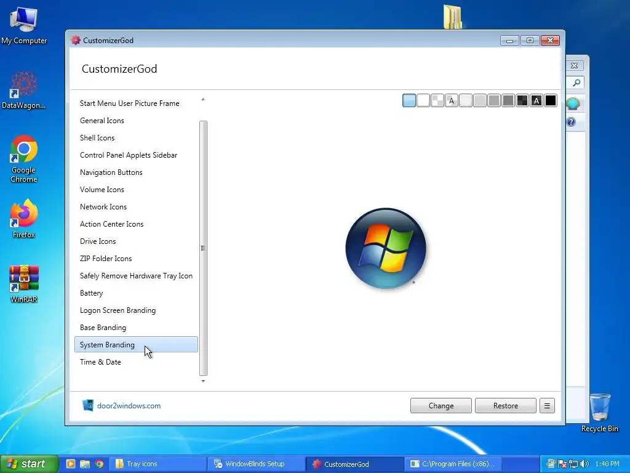Click the Windows orb preview image

[386, 248]
